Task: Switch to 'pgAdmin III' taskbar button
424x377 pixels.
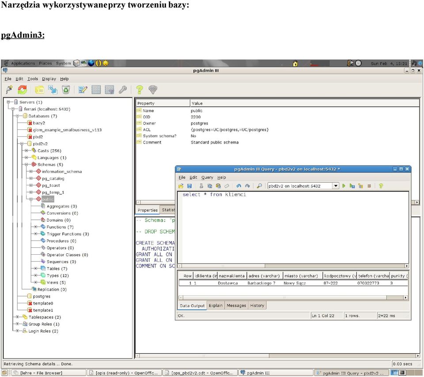Action: (x=276, y=373)
